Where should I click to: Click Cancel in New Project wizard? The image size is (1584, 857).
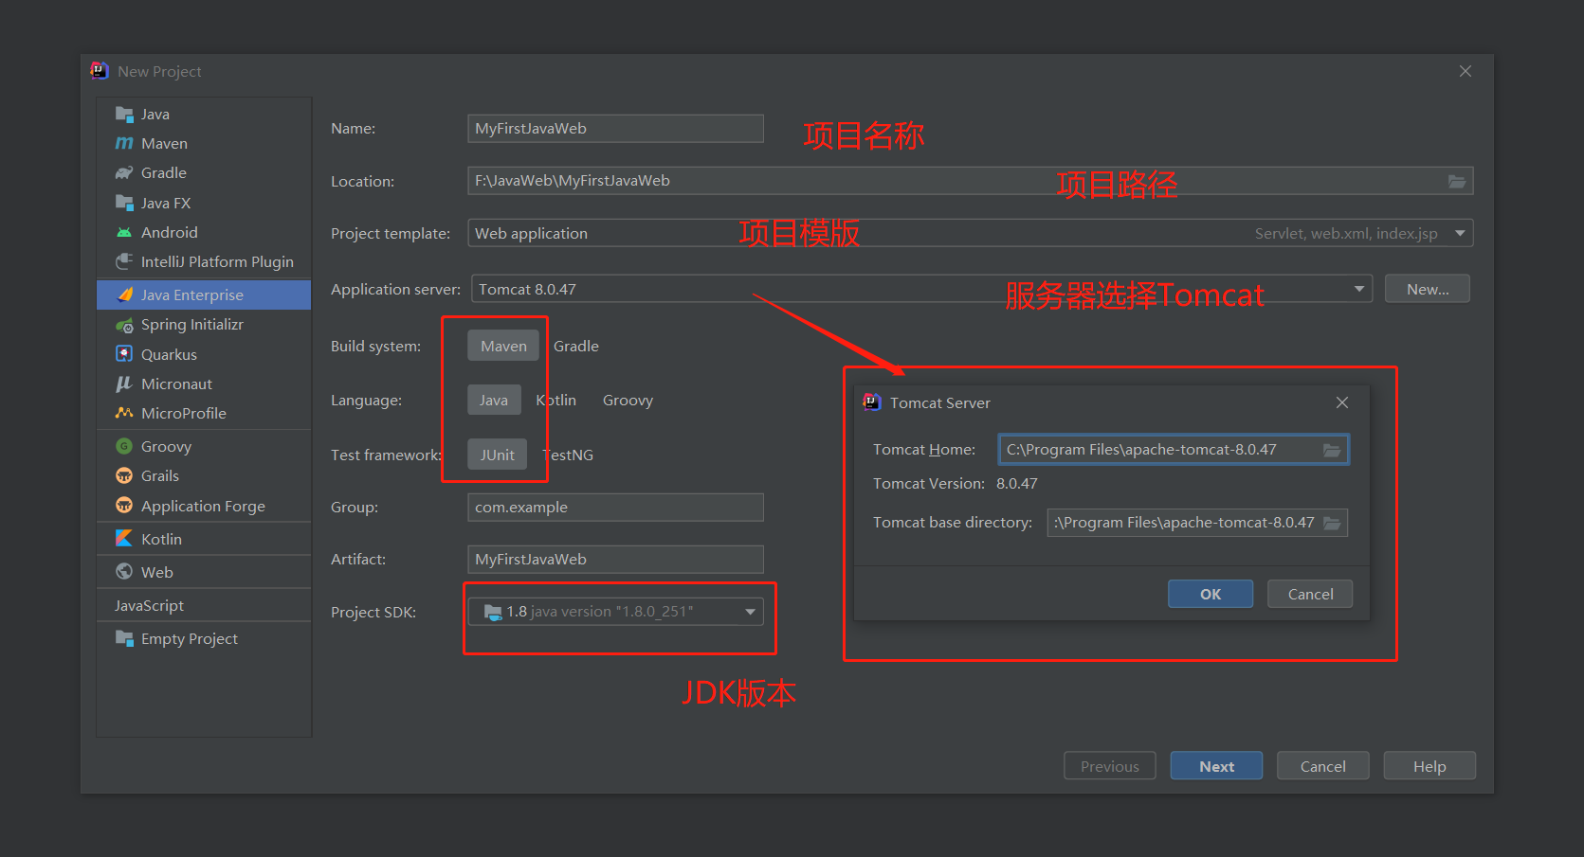[1322, 766]
